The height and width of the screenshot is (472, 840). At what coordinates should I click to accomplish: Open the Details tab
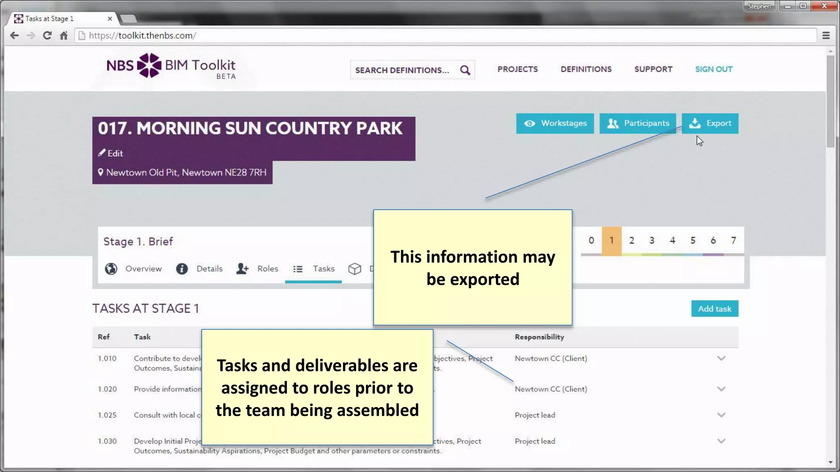(199, 269)
